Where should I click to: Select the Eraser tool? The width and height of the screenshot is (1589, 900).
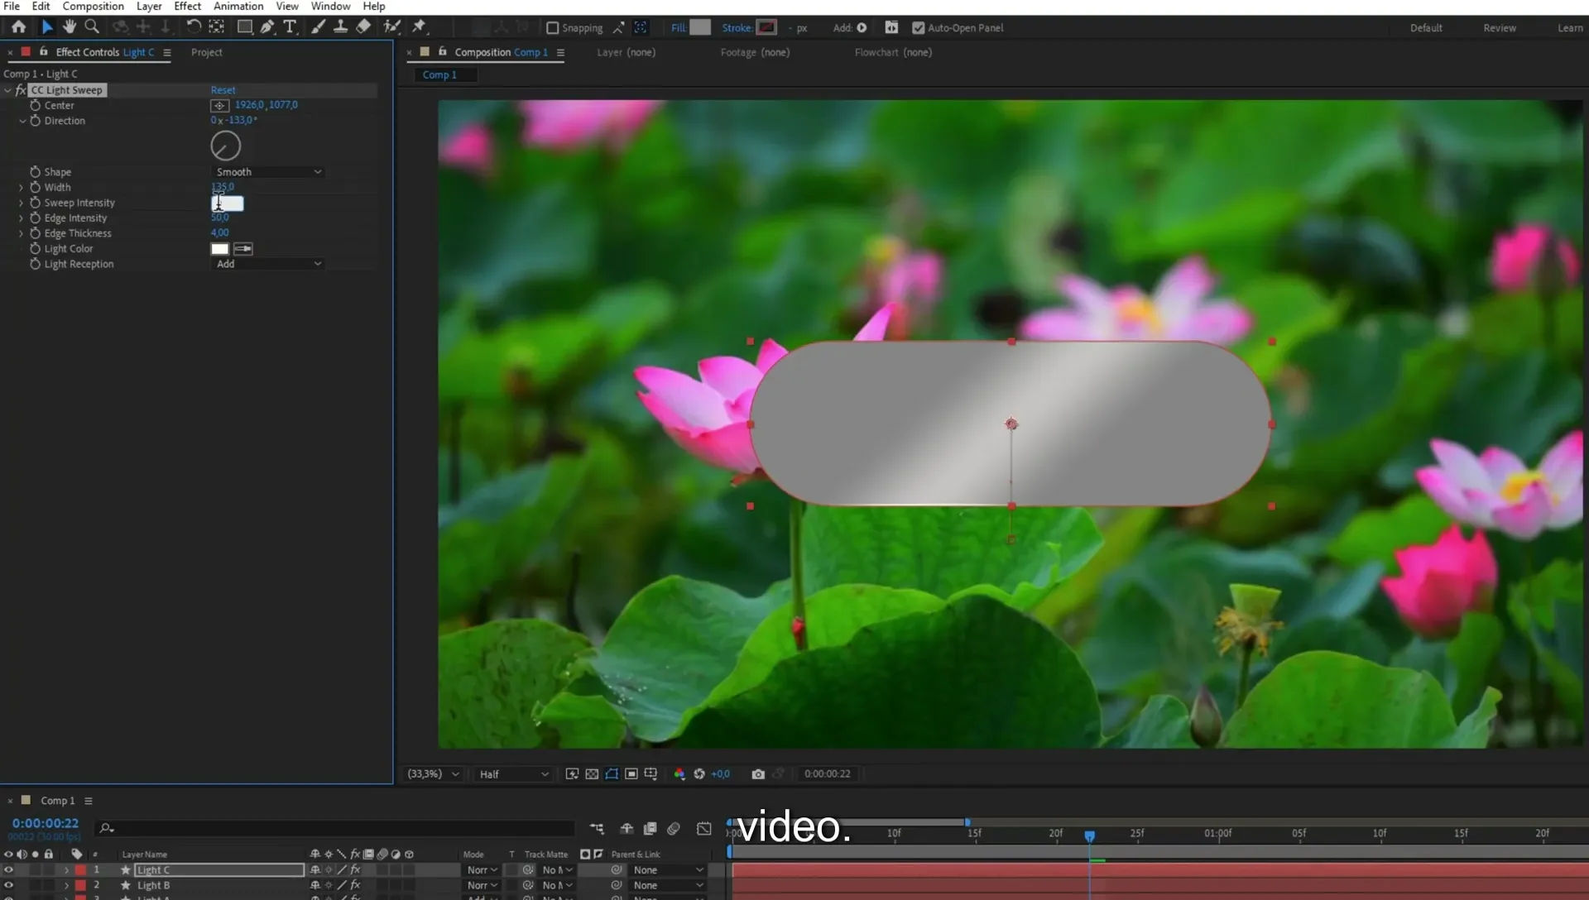tap(363, 26)
